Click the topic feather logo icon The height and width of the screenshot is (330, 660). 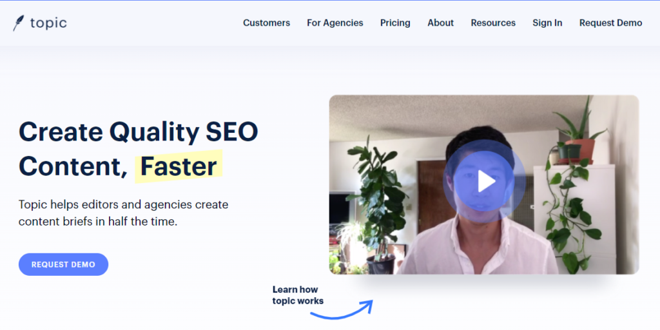pyautogui.click(x=19, y=23)
